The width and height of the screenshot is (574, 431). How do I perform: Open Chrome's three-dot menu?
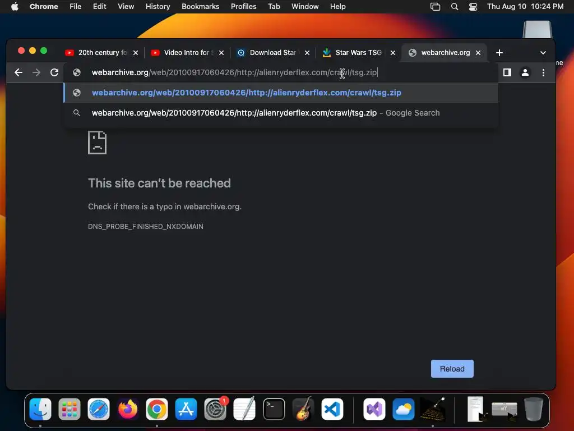pyautogui.click(x=543, y=72)
